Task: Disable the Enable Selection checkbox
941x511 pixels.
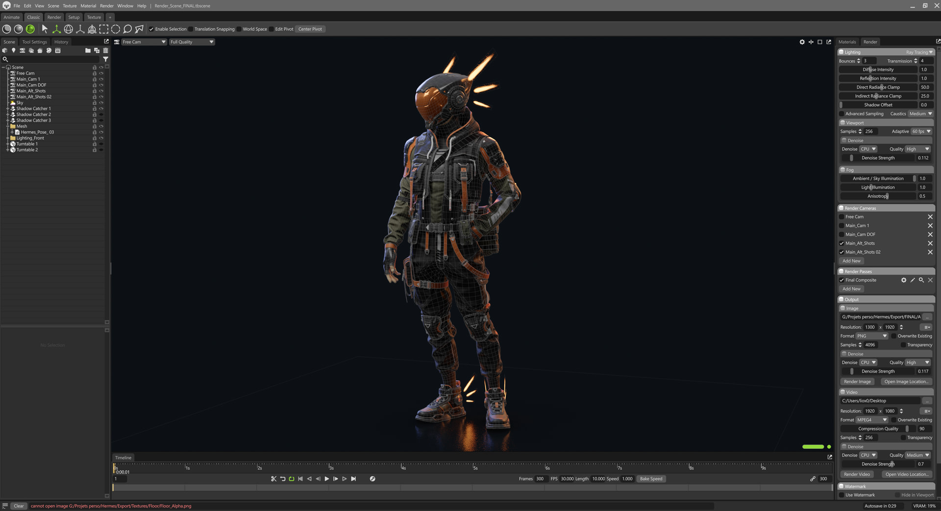Action: click(x=151, y=29)
